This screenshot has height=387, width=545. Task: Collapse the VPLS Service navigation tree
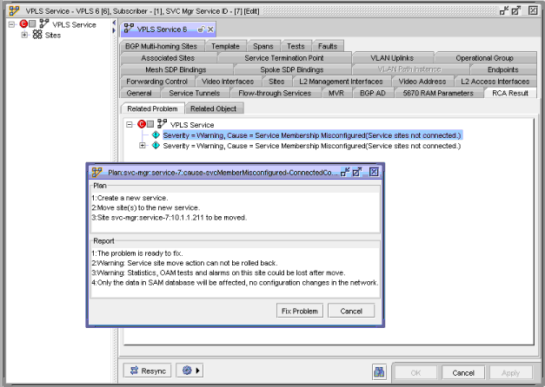click(x=11, y=24)
